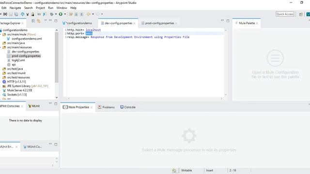Click the Save floppy icon in toolbar
The image size is (310, 174).
(11, 14)
